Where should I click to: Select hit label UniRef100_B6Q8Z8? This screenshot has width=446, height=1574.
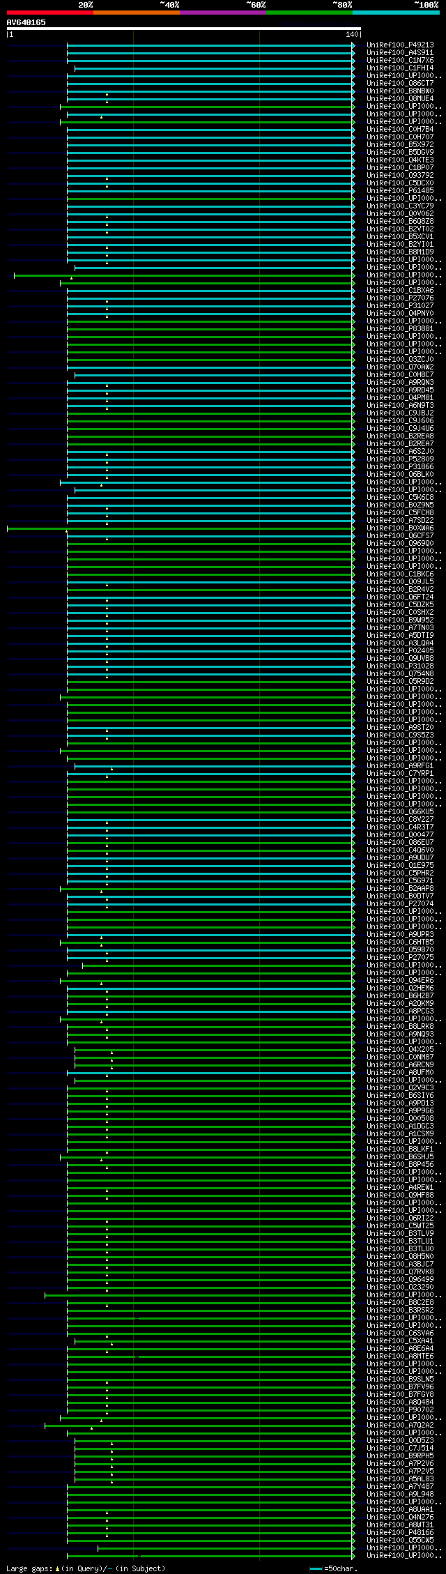pyautogui.click(x=400, y=222)
